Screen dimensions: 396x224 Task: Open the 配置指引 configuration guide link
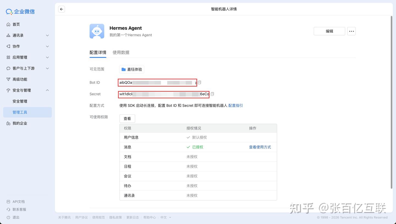(235, 105)
